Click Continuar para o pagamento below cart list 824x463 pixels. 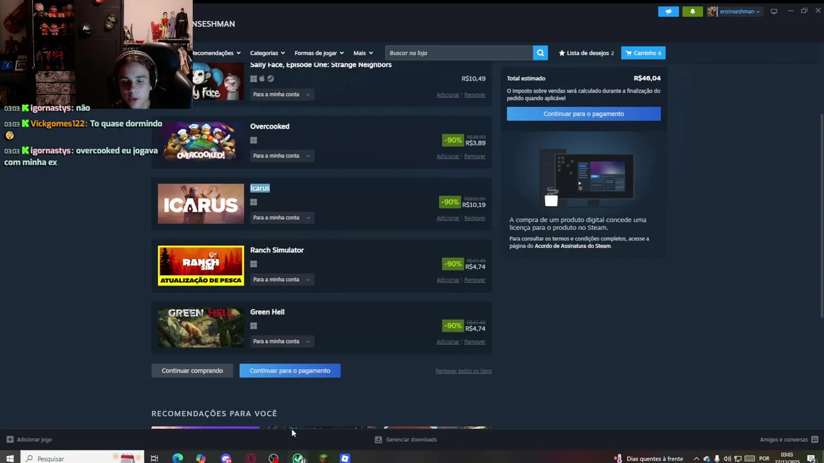click(290, 370)
